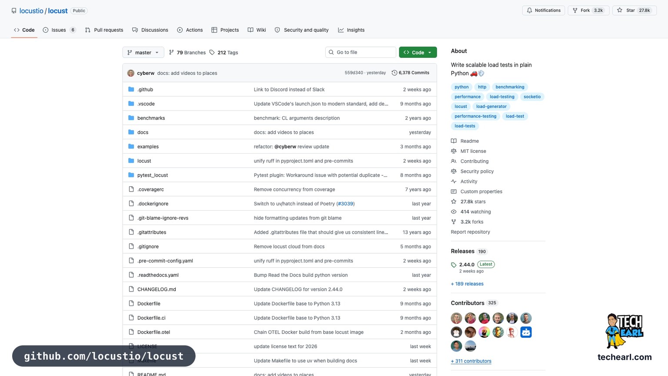
Task: Open the examples folder name
Action: tap(148, 147)
